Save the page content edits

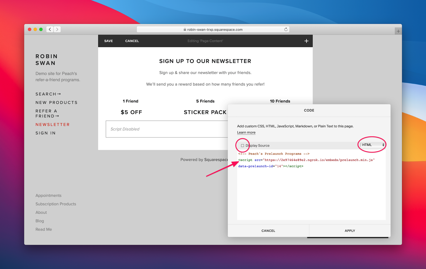(x=108, y=41)
